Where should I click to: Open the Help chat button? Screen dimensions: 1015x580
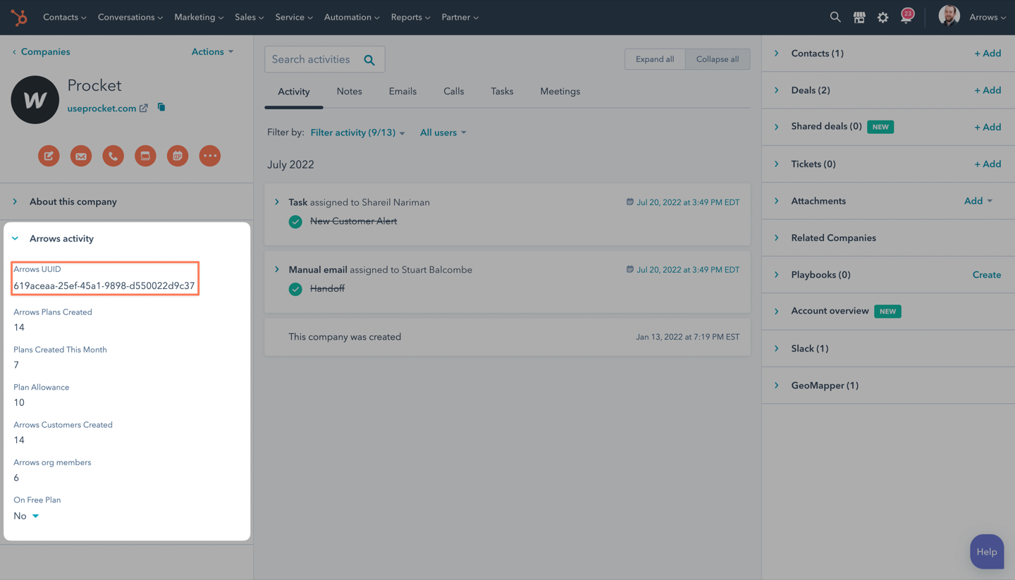point(987,552)
